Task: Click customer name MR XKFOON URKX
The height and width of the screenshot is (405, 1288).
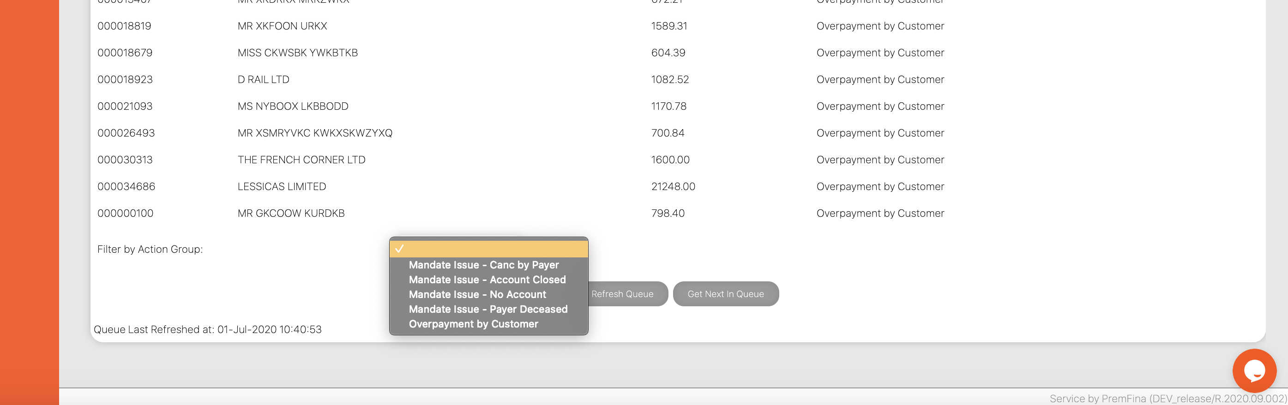Action: (282, 26)
